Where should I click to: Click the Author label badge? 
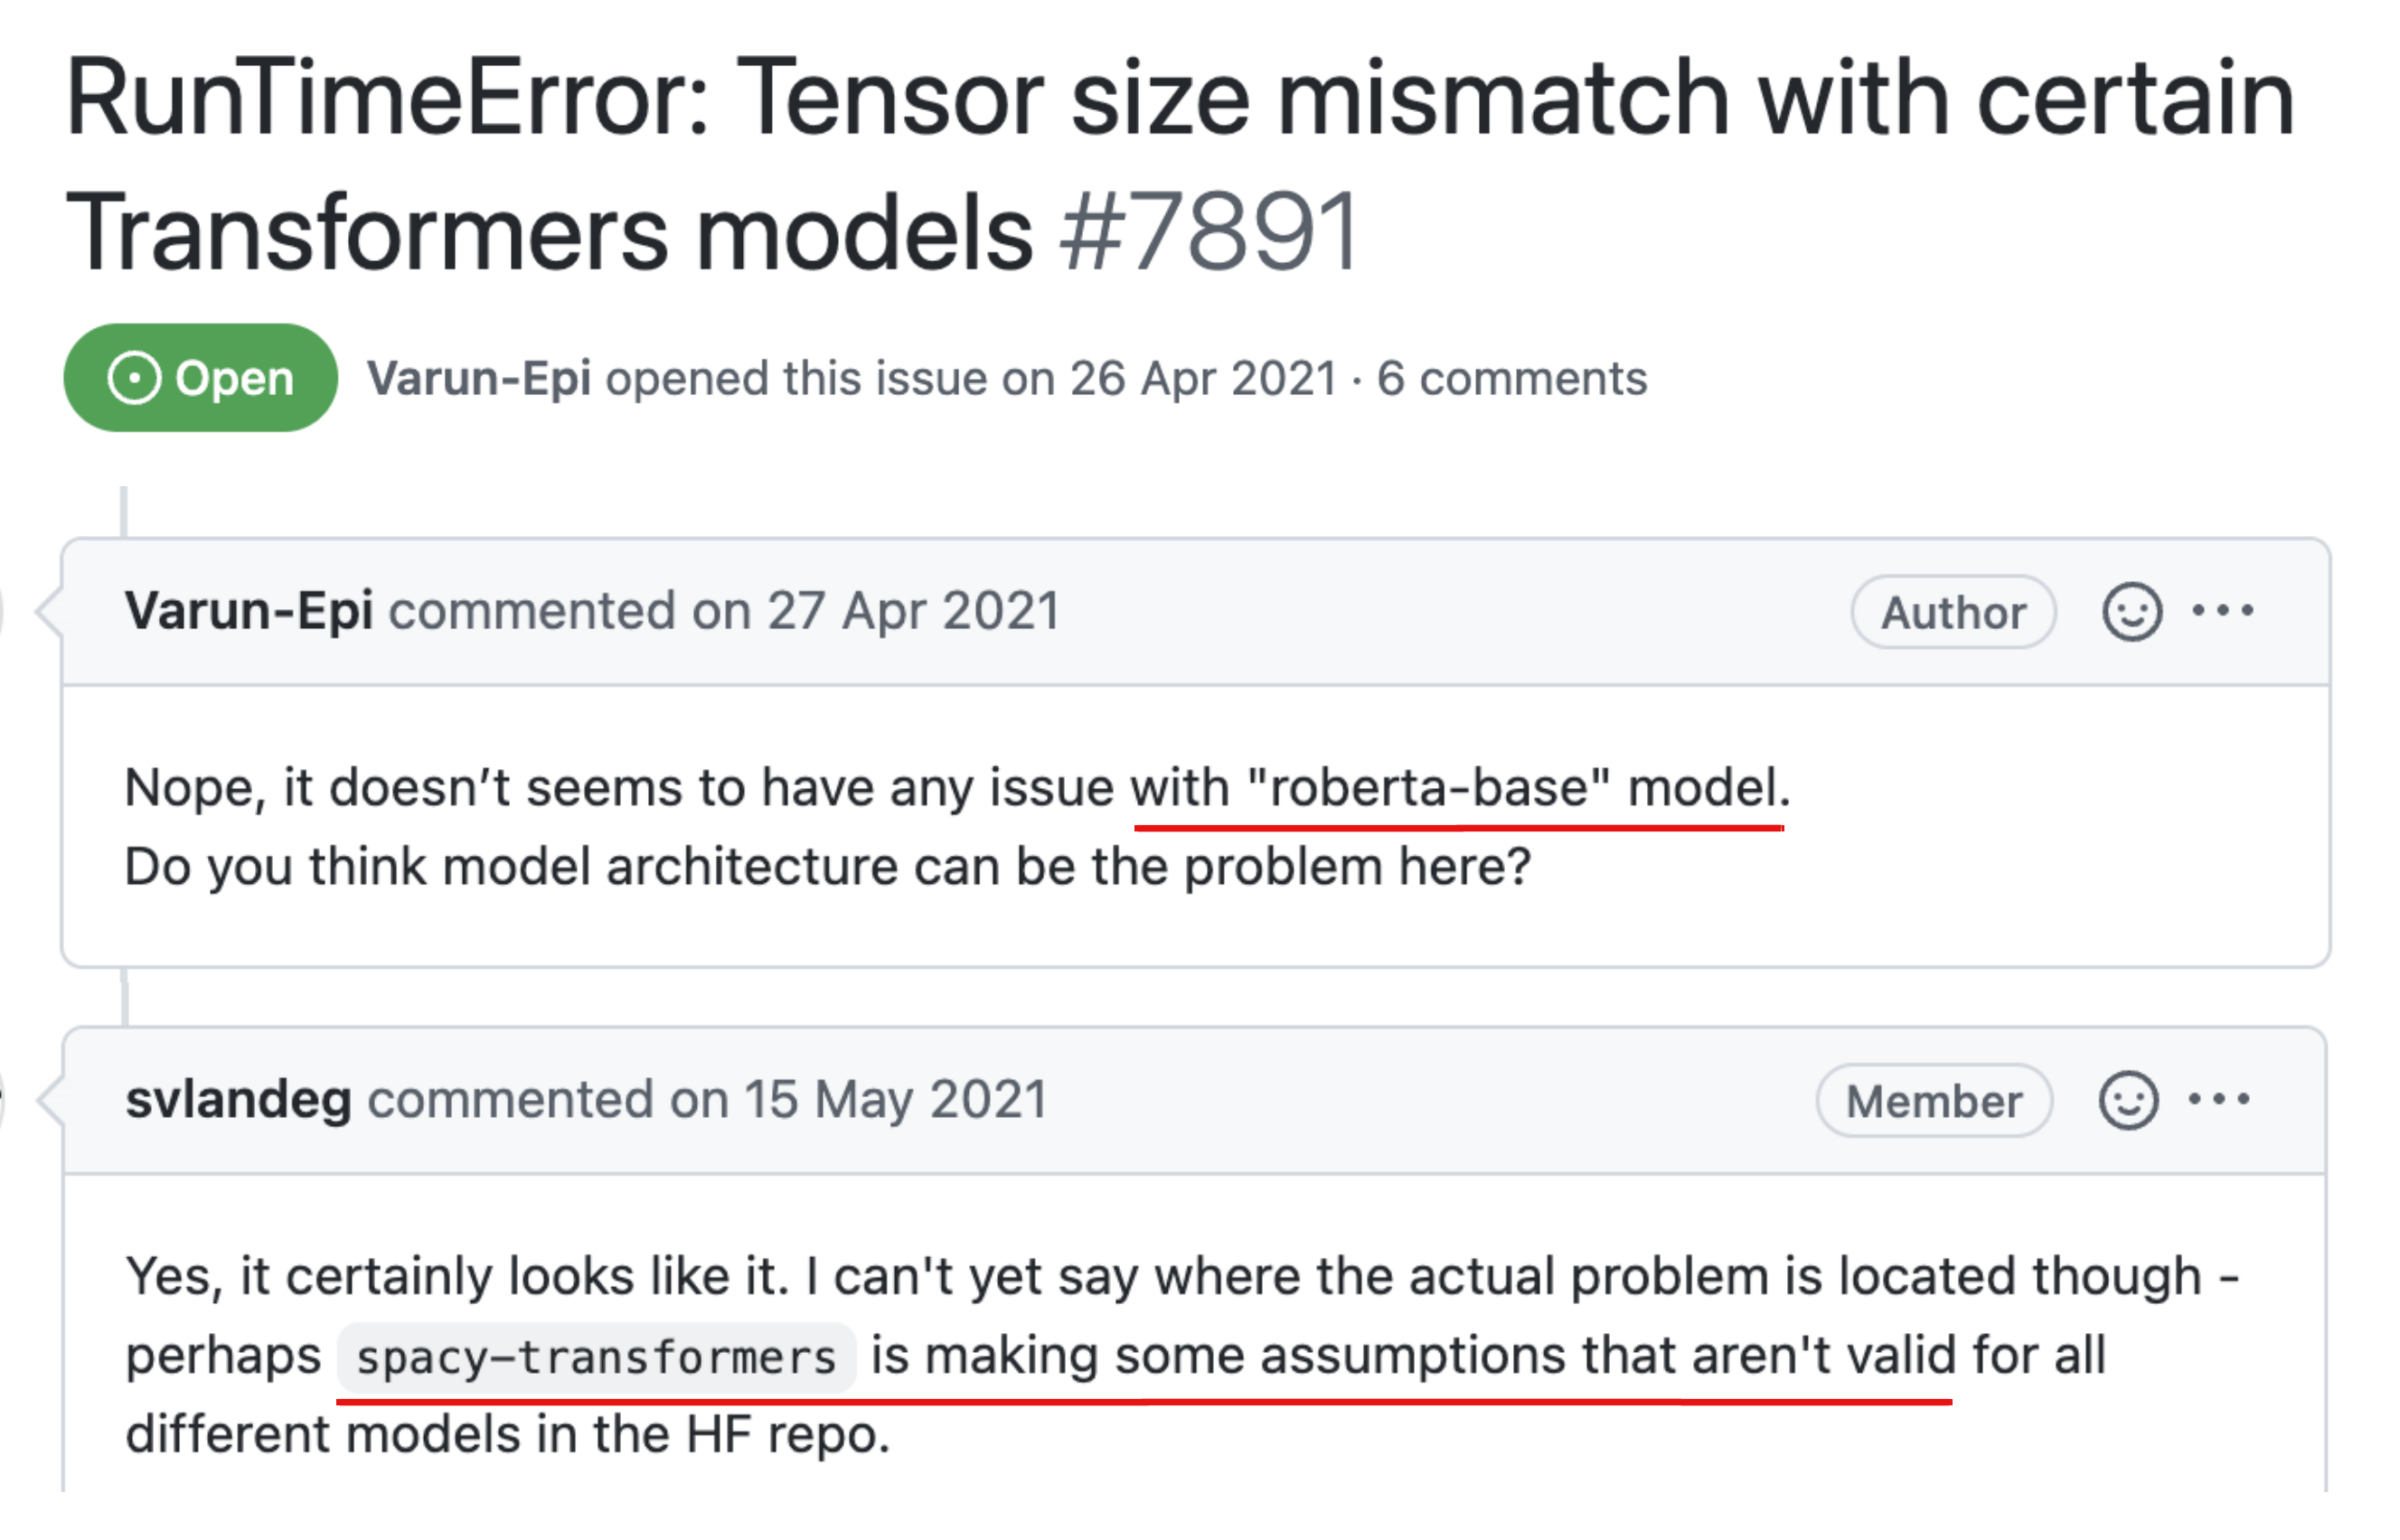coord(1953,612)
